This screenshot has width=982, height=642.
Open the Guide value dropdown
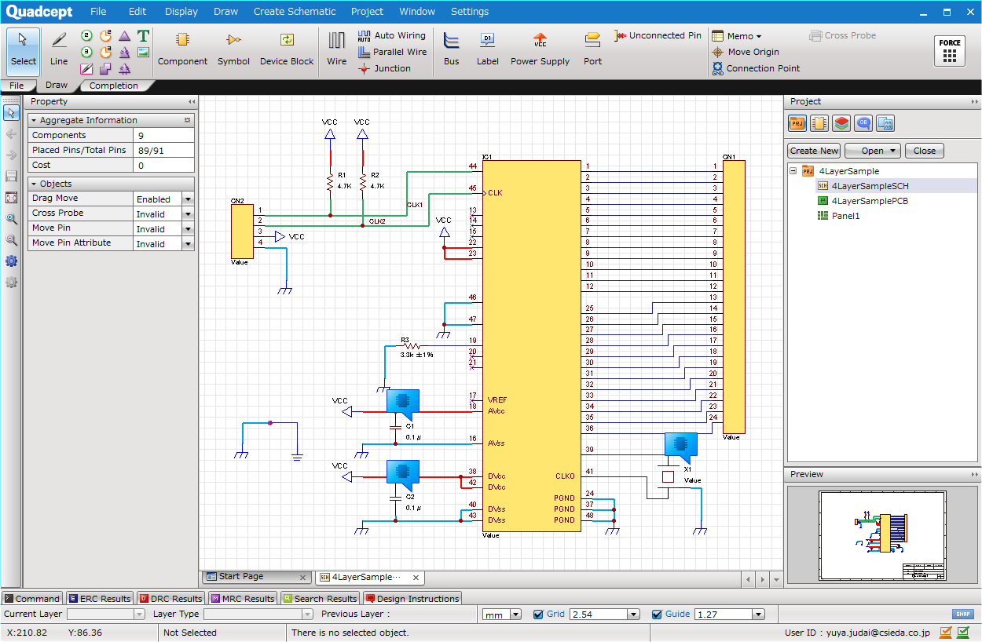tap(758, 615)
